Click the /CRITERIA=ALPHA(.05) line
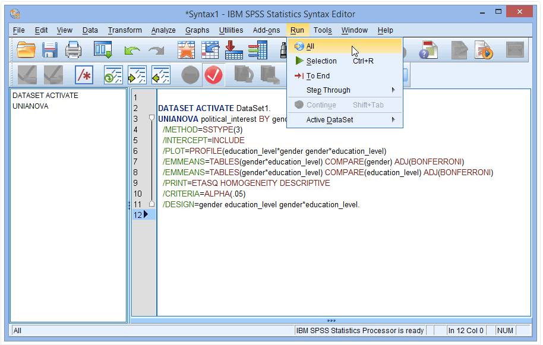543x345 pixels. click(204, 194)
